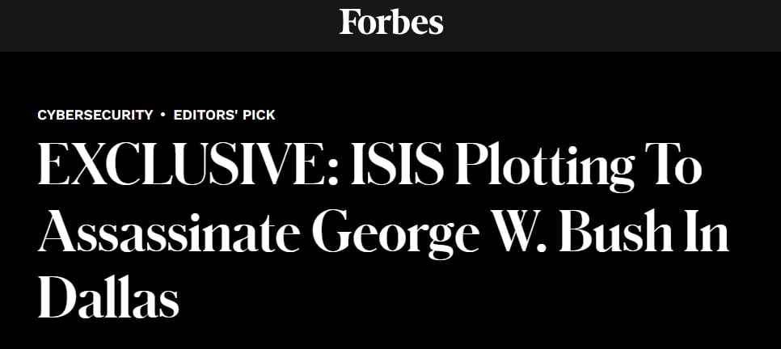This screenshot has width=781, height=349.
Task: Click the word Dallas in the headline
Action: [x=108, y=296]
